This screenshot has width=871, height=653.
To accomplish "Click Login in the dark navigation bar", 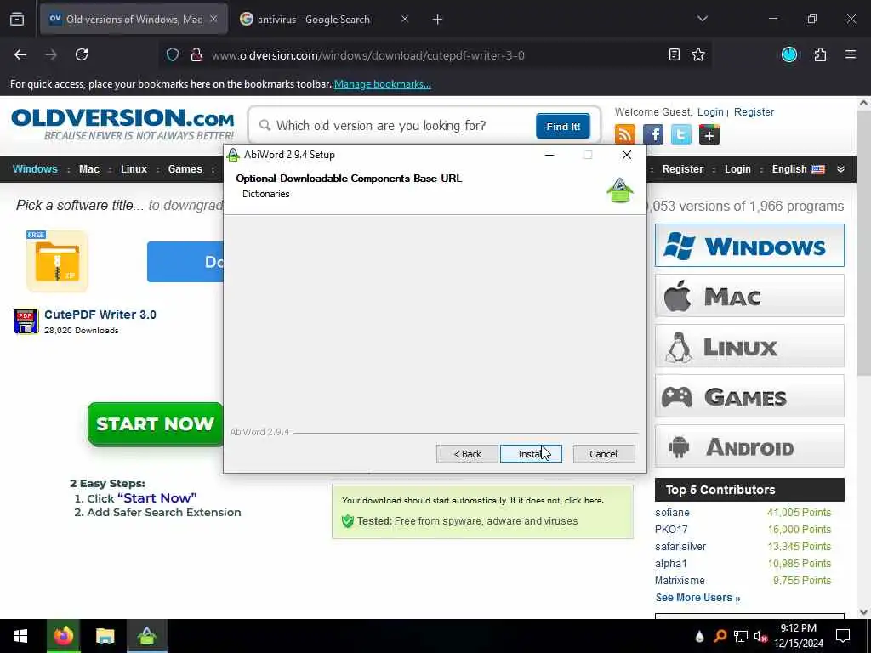I will point(737,169).
